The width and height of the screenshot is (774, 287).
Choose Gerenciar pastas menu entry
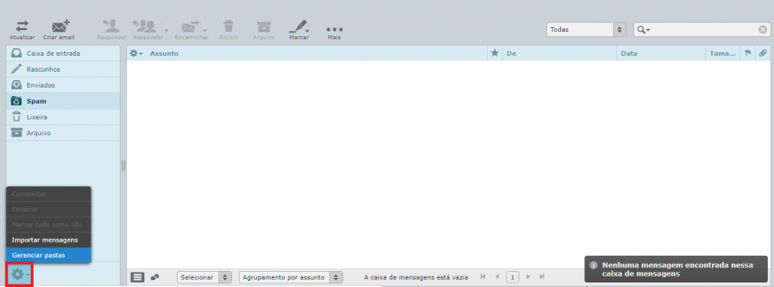tap(48, 255)
